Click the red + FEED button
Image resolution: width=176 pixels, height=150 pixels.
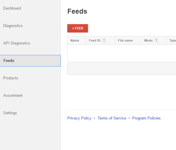78,28
